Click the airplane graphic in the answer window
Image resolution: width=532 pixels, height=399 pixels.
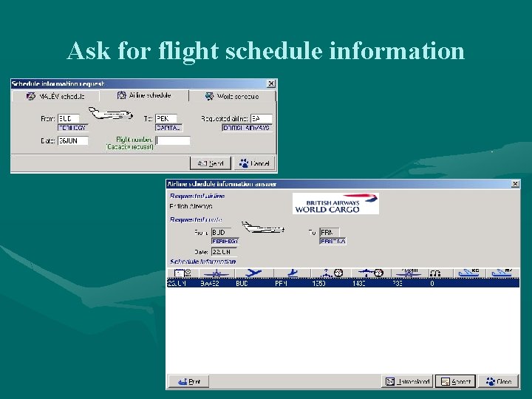pos(263,228)
